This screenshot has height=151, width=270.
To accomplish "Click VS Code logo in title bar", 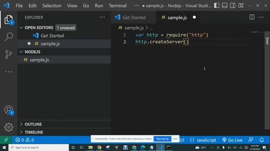I will 7,5.
